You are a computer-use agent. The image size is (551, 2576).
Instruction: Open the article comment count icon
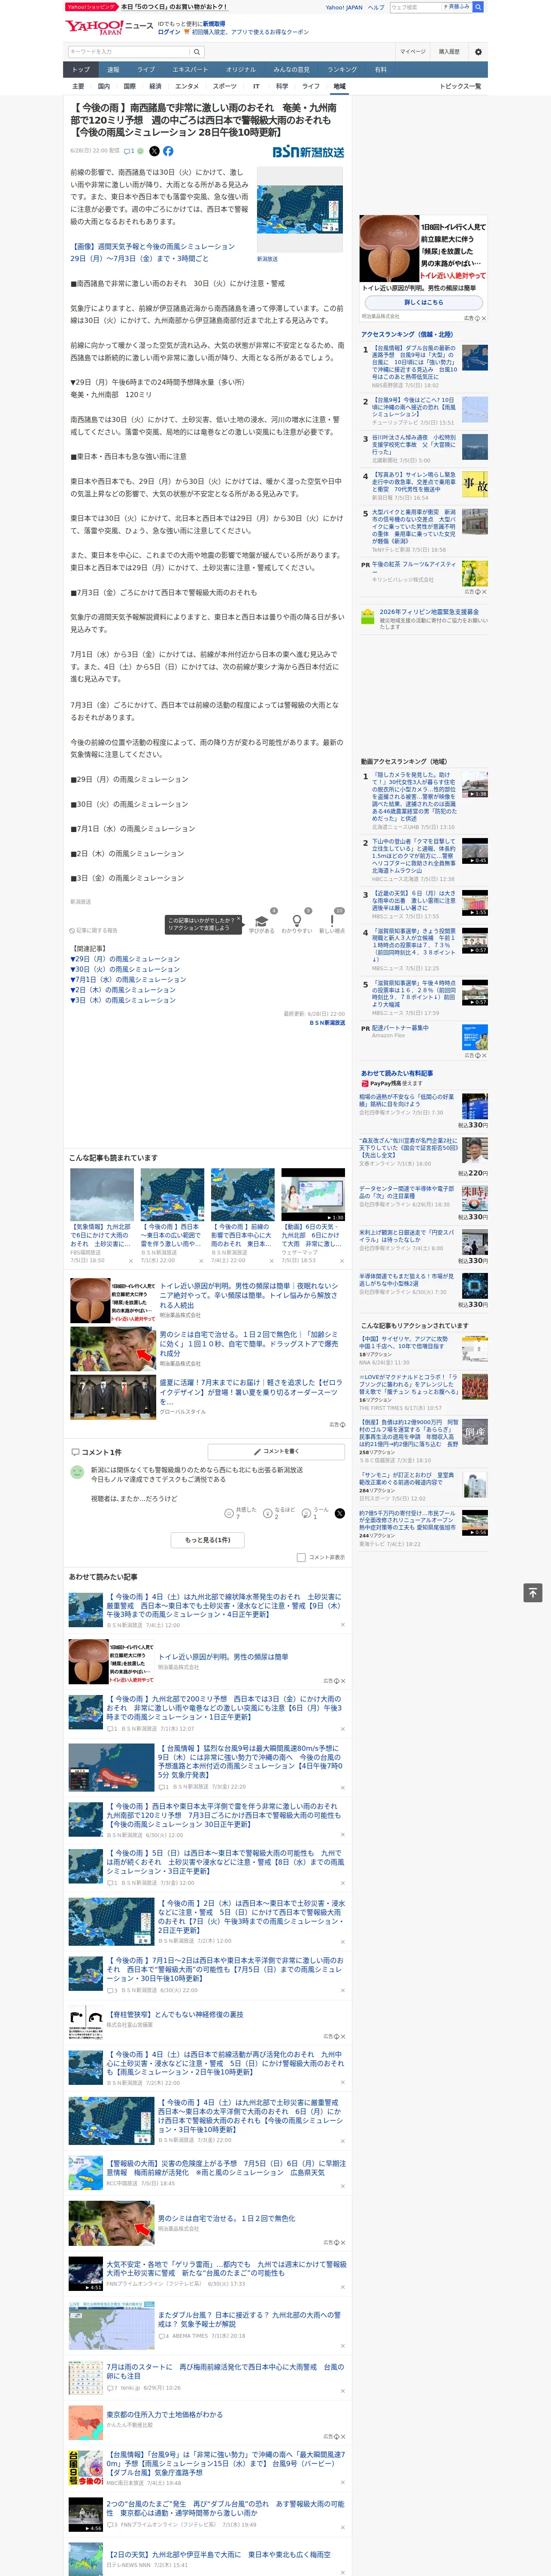(129, 151)
